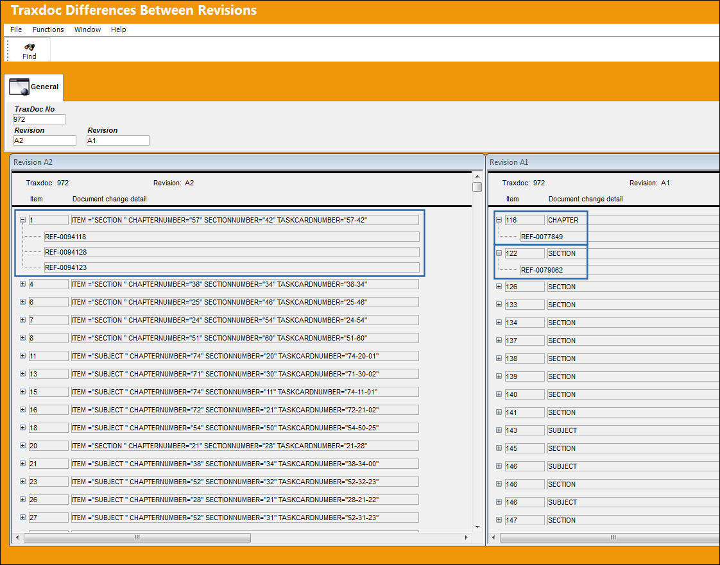This screenshot has height=565, width=720.
Task: Collapse item 122 SECTION in Revision A1
Action: coord(499,253)
